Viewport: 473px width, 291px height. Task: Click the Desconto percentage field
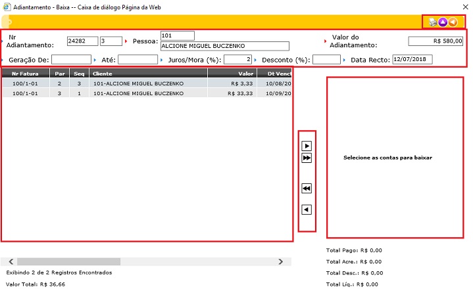(326, 60)
